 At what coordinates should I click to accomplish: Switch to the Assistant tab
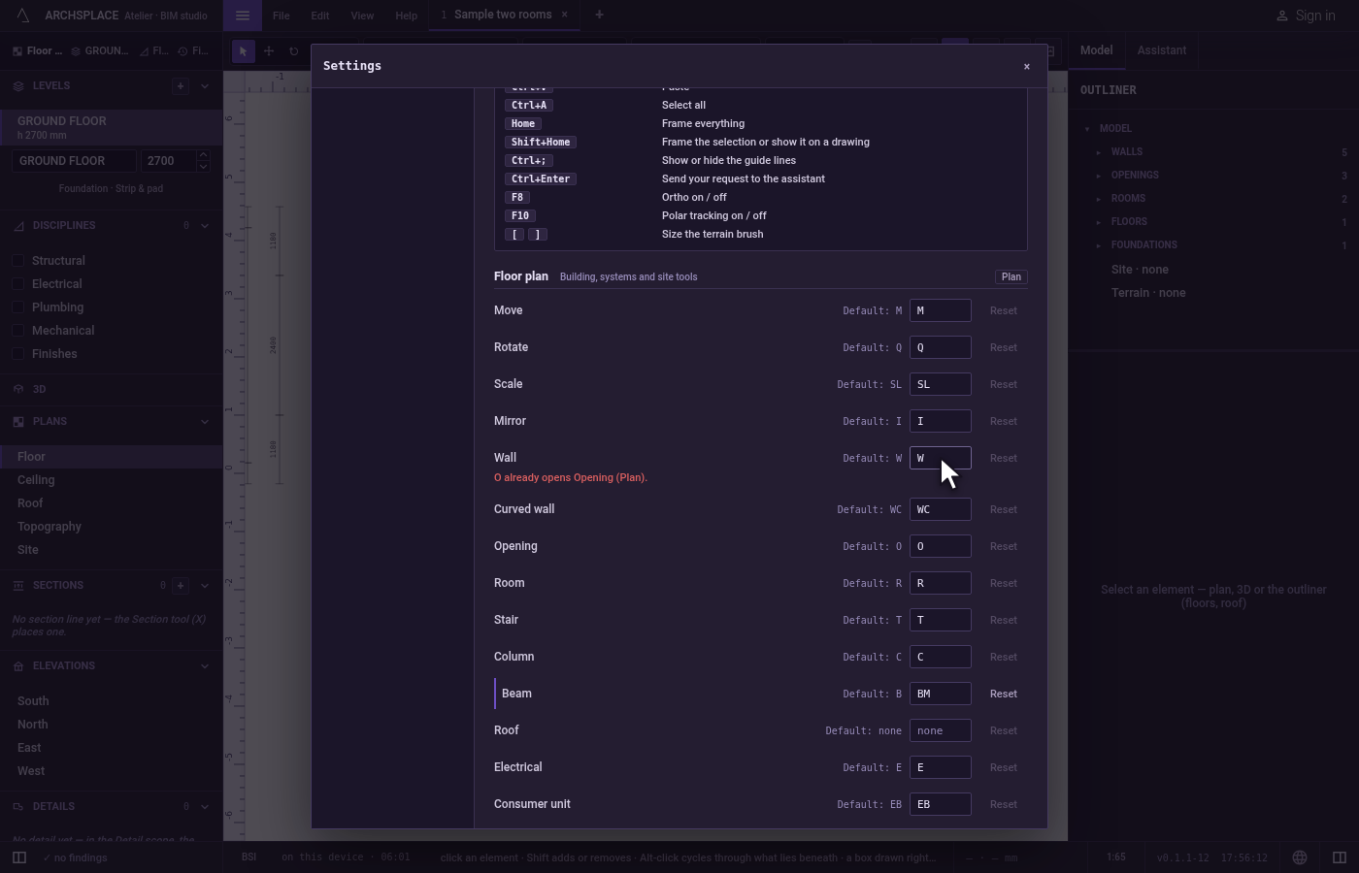[1161, 50]
